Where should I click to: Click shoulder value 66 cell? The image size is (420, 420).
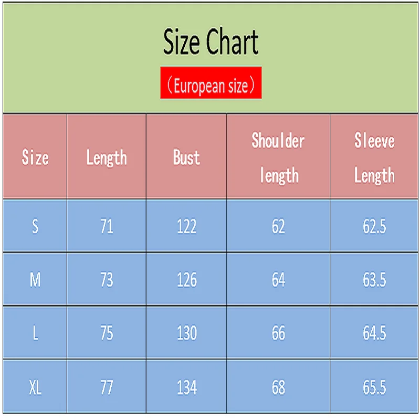(278, 333)
